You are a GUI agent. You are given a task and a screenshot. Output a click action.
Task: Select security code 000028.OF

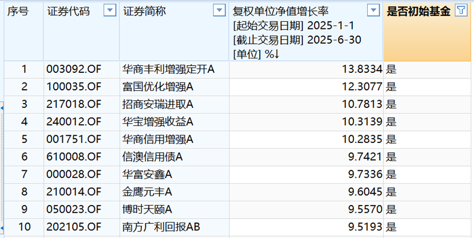click(x=73, y=175)
